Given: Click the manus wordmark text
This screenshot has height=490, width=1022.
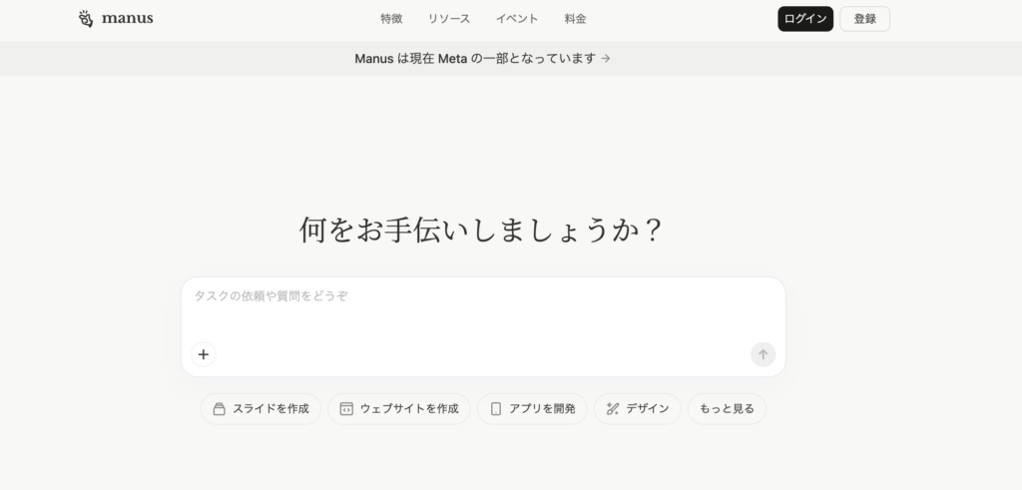Looking at the screenshot, I should tap(127, 18).
